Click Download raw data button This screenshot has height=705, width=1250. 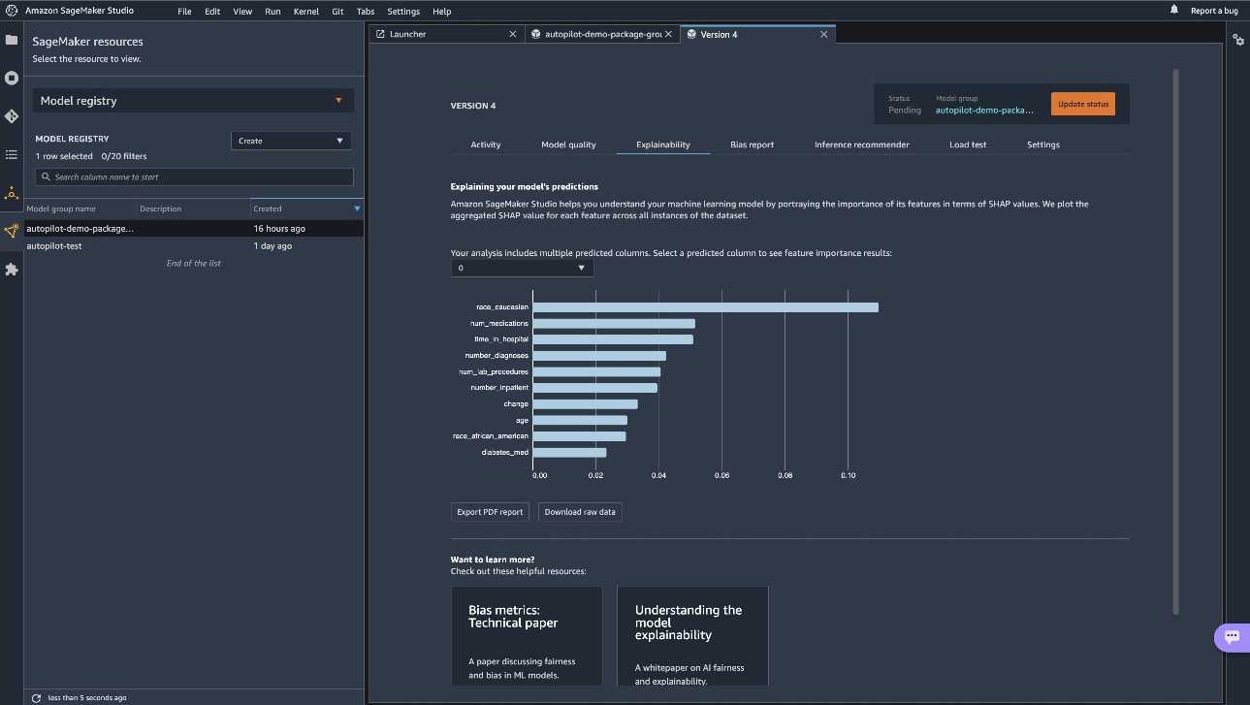pos(580,512)
